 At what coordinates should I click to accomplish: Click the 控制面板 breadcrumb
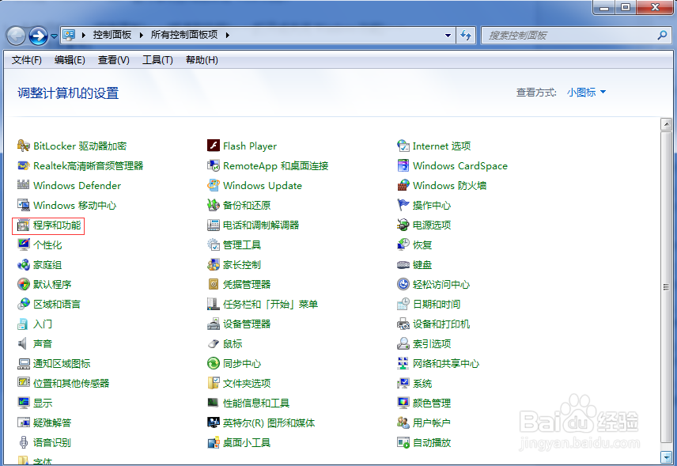(112, 35)
